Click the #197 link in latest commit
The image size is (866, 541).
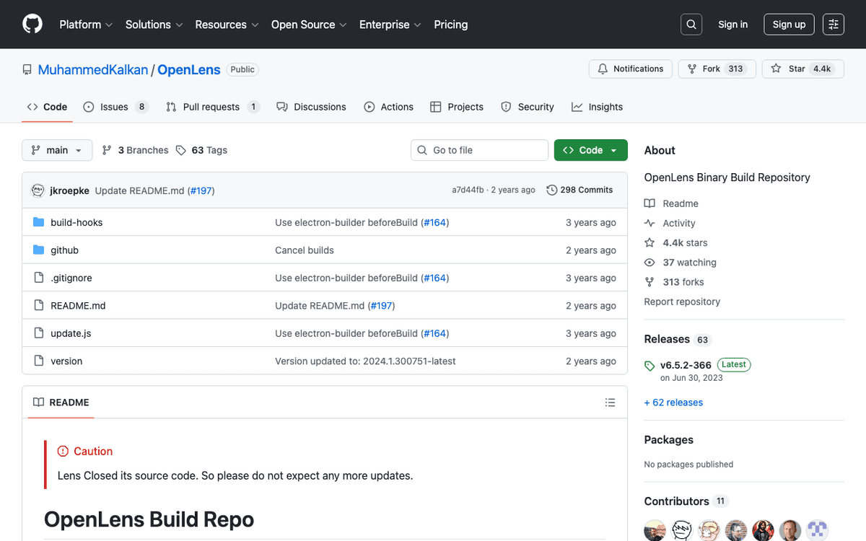(x=201, y=190)
